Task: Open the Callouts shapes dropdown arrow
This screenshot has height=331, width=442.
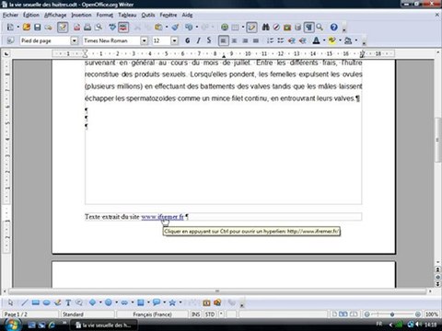Action: point(164,302)
